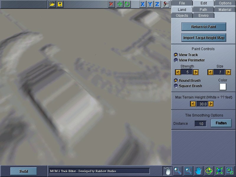Click the Tile Smoothing Options heading

coord(204,115)
